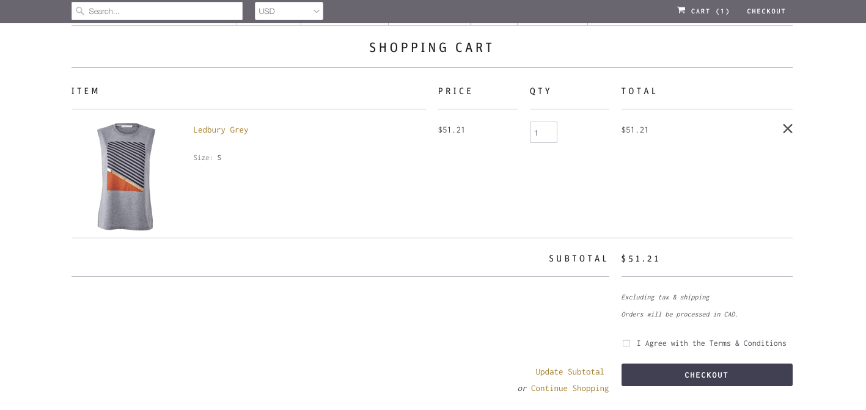Open the grey tank top thumbnail

(x=126, y=176)
